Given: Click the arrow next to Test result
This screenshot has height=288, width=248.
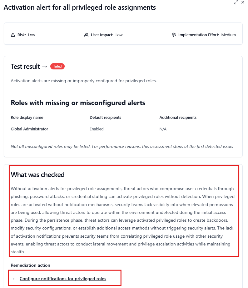Looking at the screenshot, I should 45,66.
